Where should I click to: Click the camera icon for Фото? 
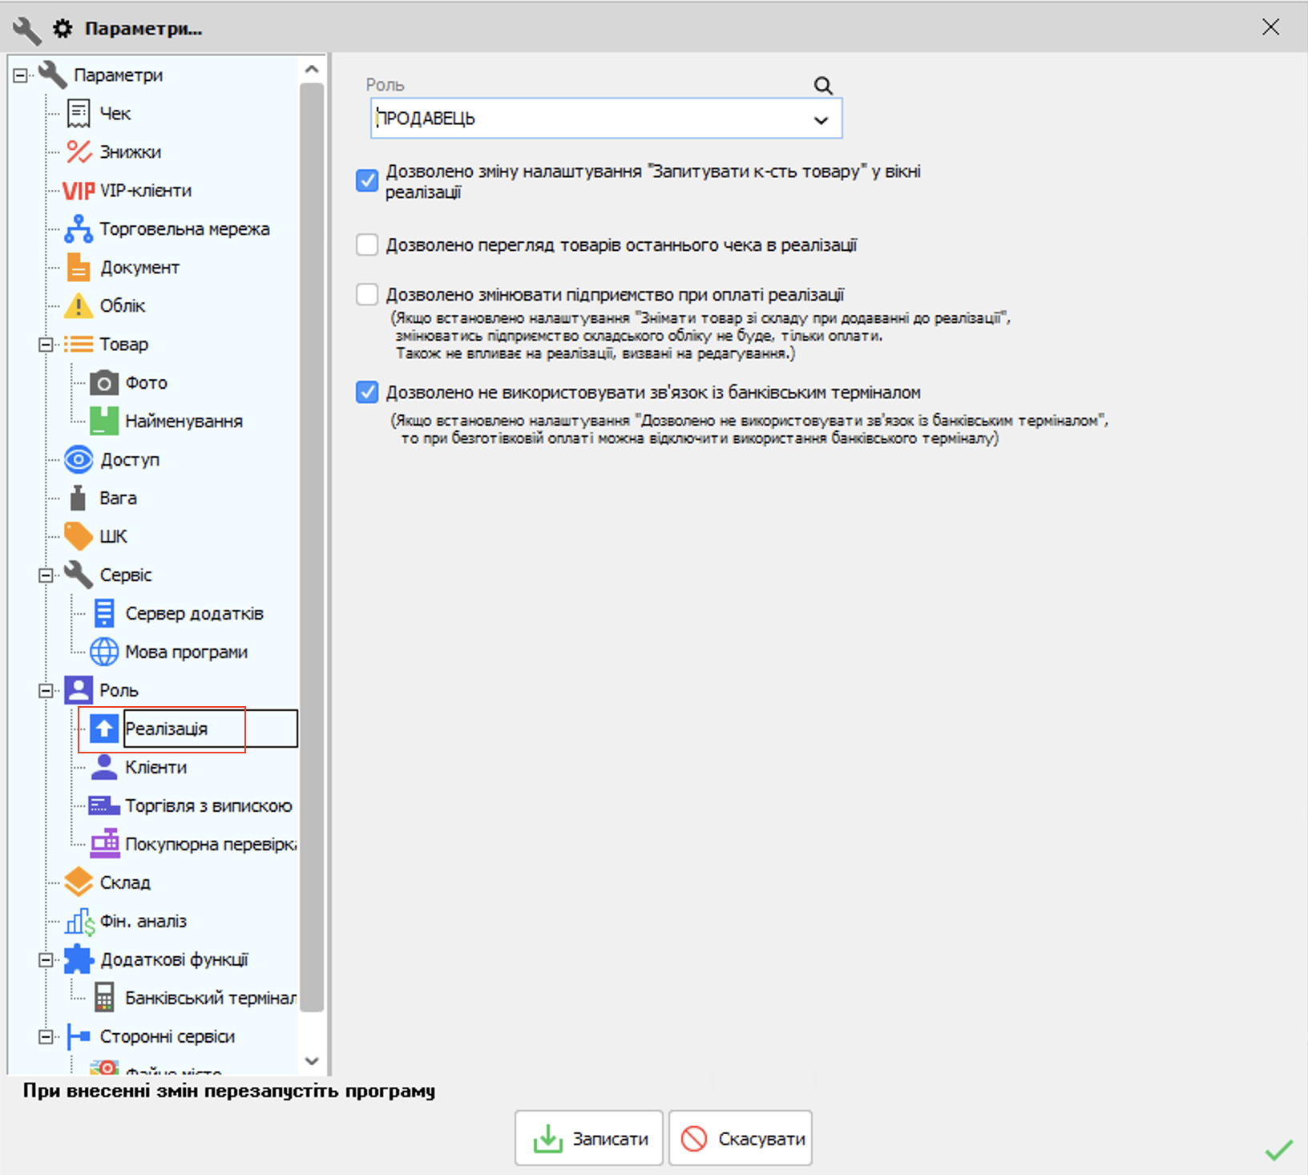(x=104, y=383)
